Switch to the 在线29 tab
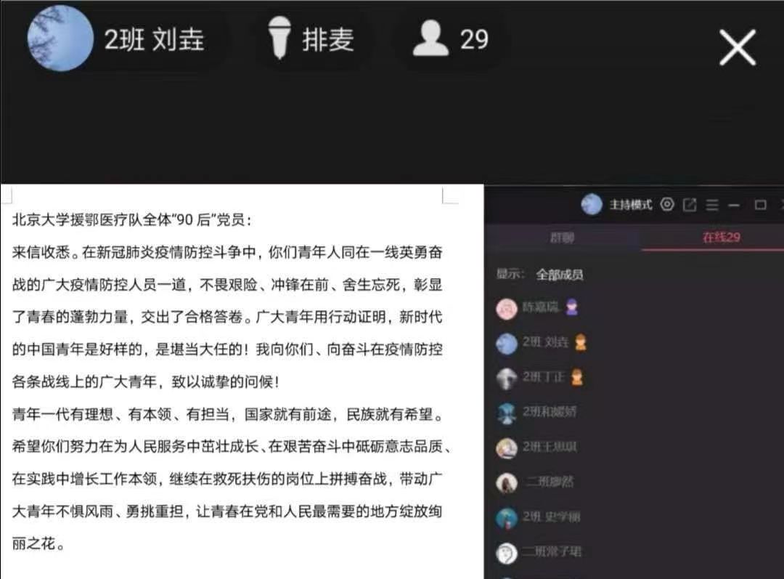 721,238
